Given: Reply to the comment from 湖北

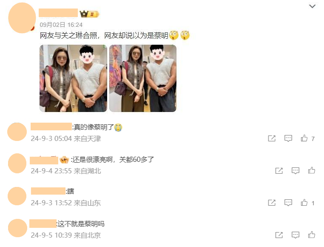Looking at the screenshot, I should tap(295, 171).
